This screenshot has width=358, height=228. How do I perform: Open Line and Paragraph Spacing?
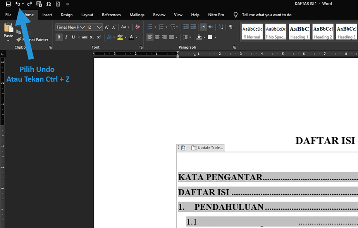[185, 37]
